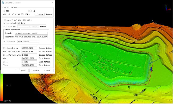Image resolution: width=173 pixels, height=104 pixels.
Task: Click the Basic Height stepper arrows
Action: [38, 27]
